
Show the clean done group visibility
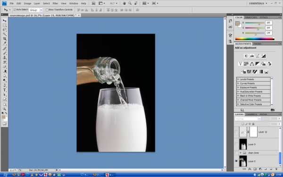[236, 153]
